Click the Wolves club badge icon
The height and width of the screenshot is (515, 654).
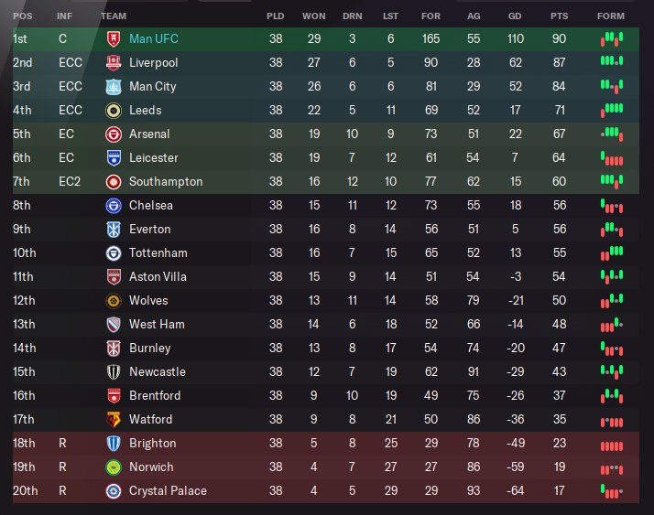(x=114, y=300)
